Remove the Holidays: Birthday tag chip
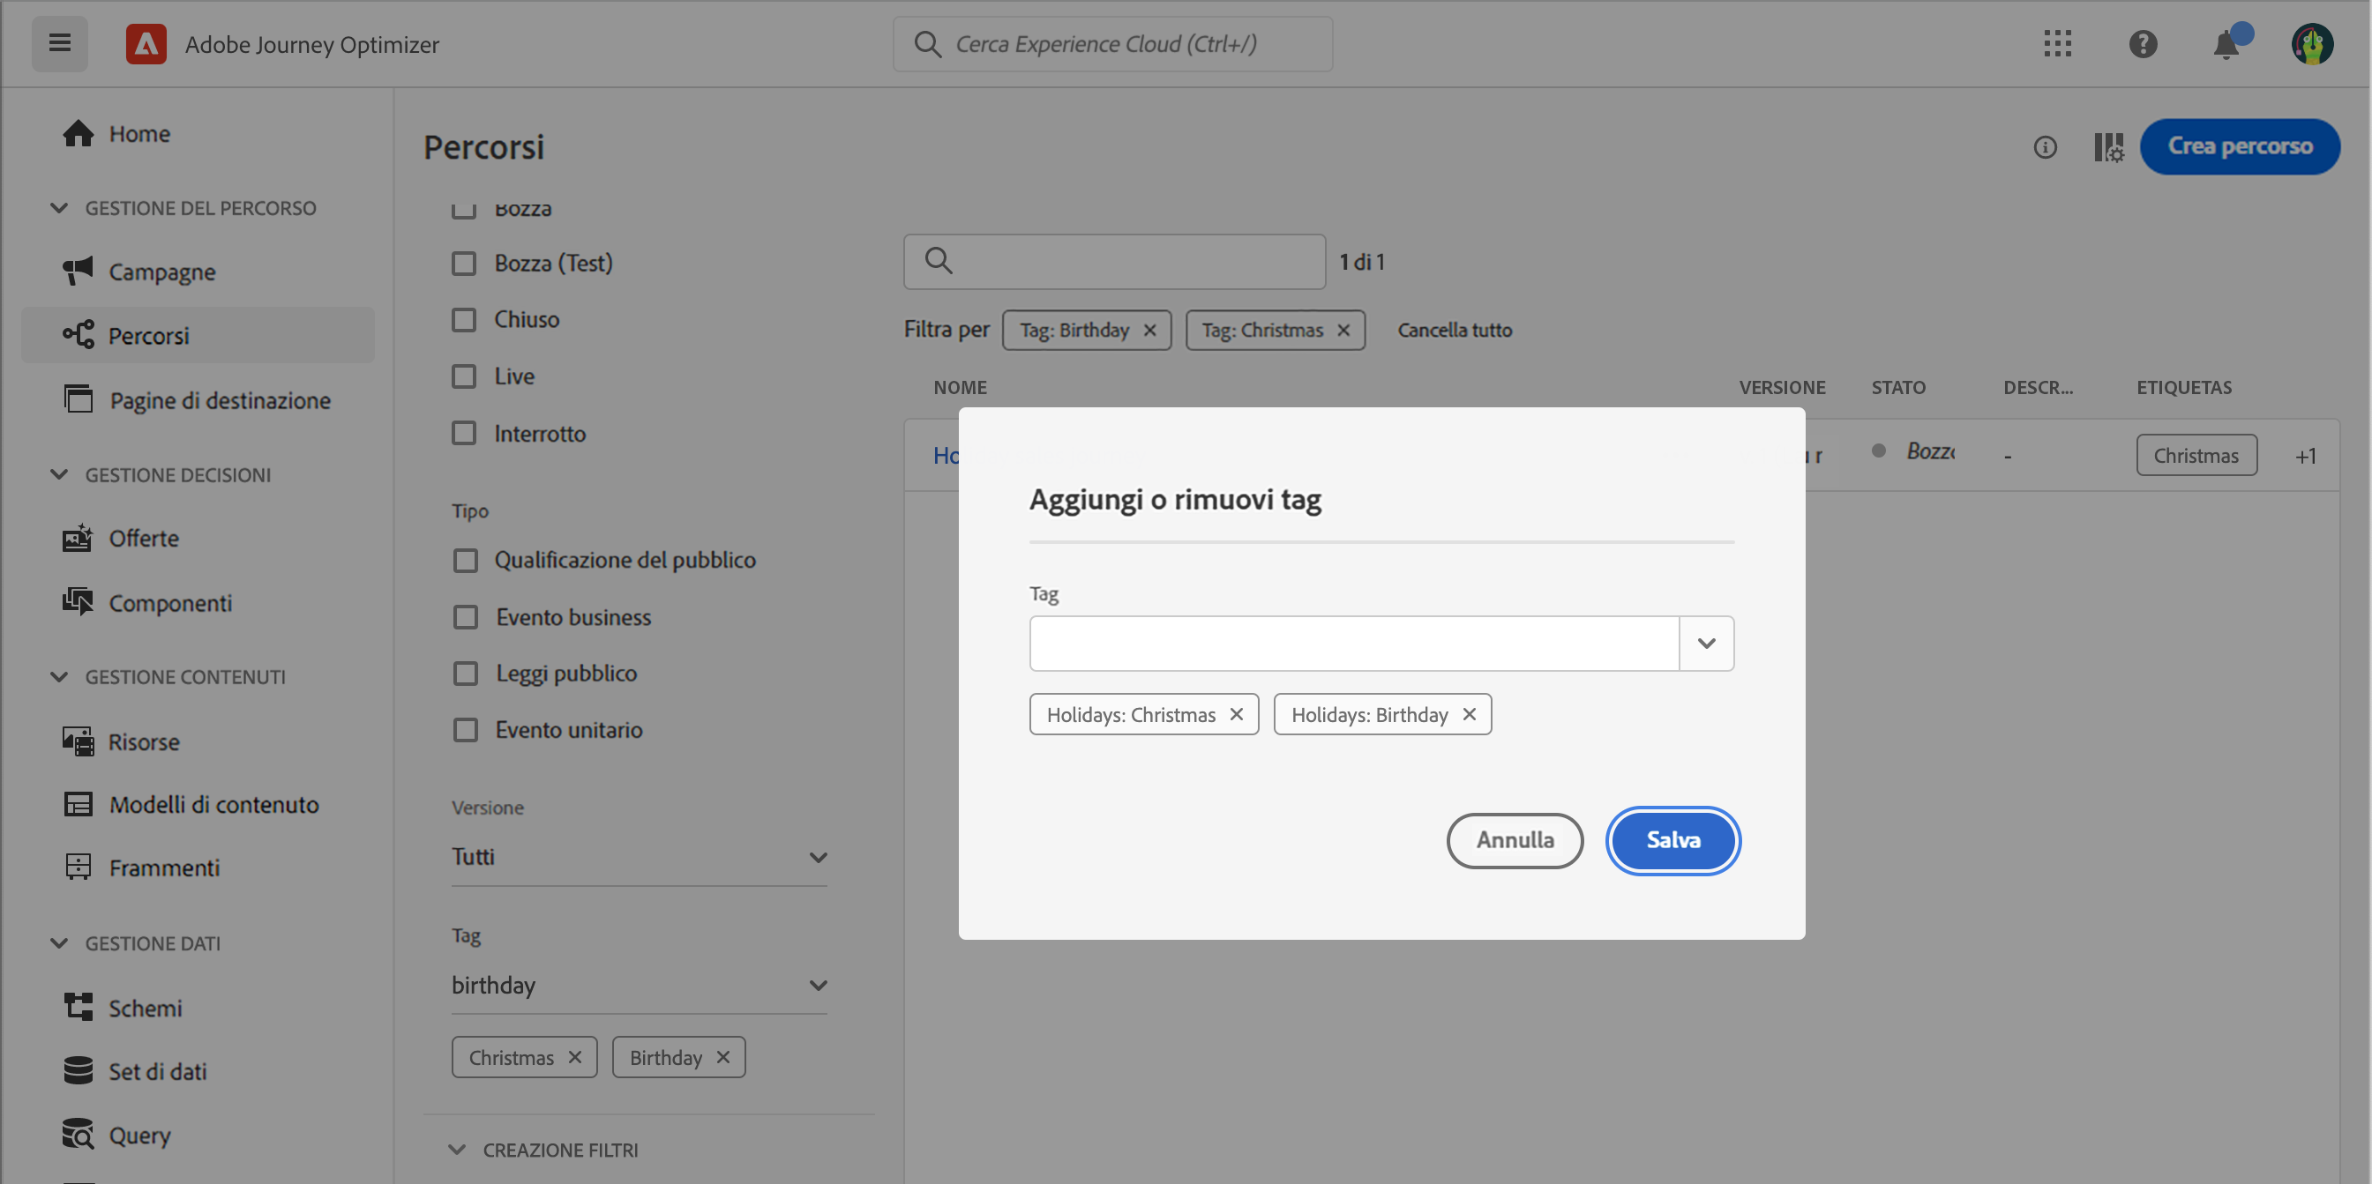Image resolution: width=2372 pixels, height=1184 pixels. tap(1469, 715)
